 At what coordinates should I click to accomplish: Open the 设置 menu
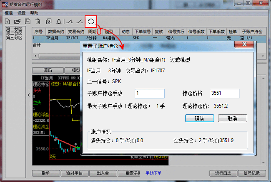click(21, 13)
